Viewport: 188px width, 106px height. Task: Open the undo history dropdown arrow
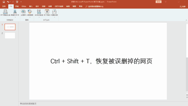tap(10, 2)
